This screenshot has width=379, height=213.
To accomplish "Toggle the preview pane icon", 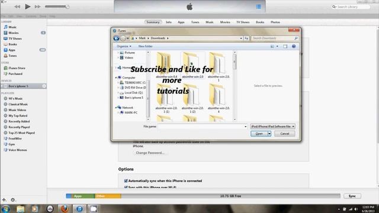I will point(285,46).
